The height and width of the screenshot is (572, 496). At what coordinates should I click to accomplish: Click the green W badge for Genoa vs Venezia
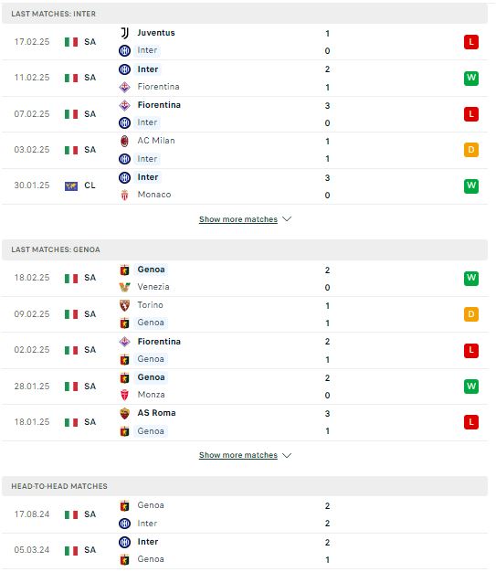pos(470,279)
